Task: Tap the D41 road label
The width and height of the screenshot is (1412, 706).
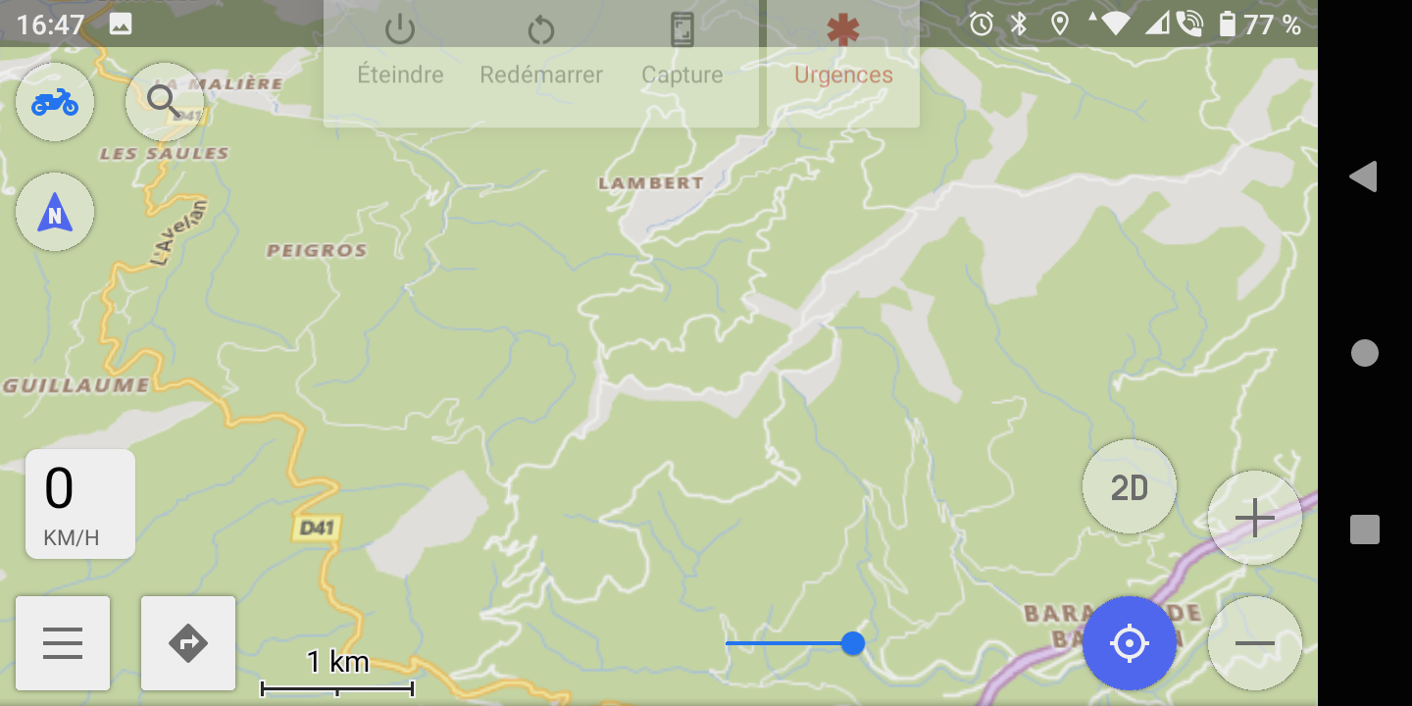Action: (x=317, y=529)
